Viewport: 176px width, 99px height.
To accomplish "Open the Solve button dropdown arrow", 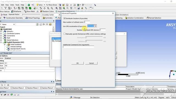I will point(44,5).
